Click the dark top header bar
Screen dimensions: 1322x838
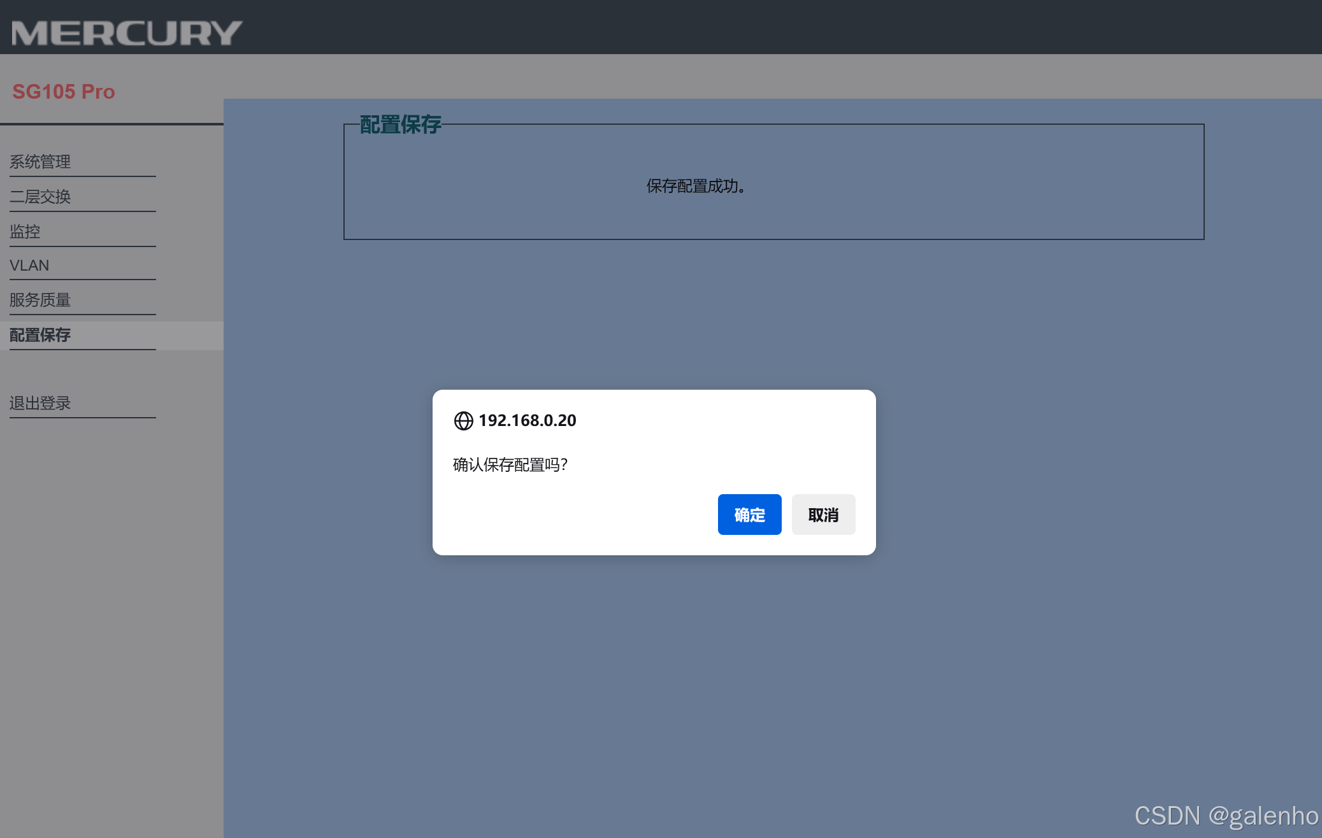tap(765, 27)
